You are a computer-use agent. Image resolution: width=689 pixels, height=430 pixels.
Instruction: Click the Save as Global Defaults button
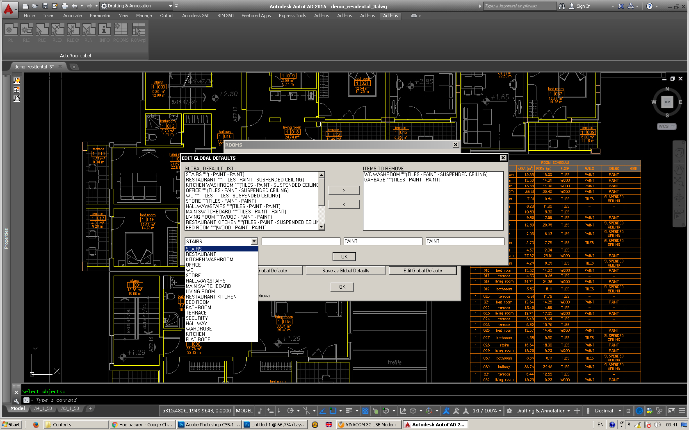click(x=345, y=271)
